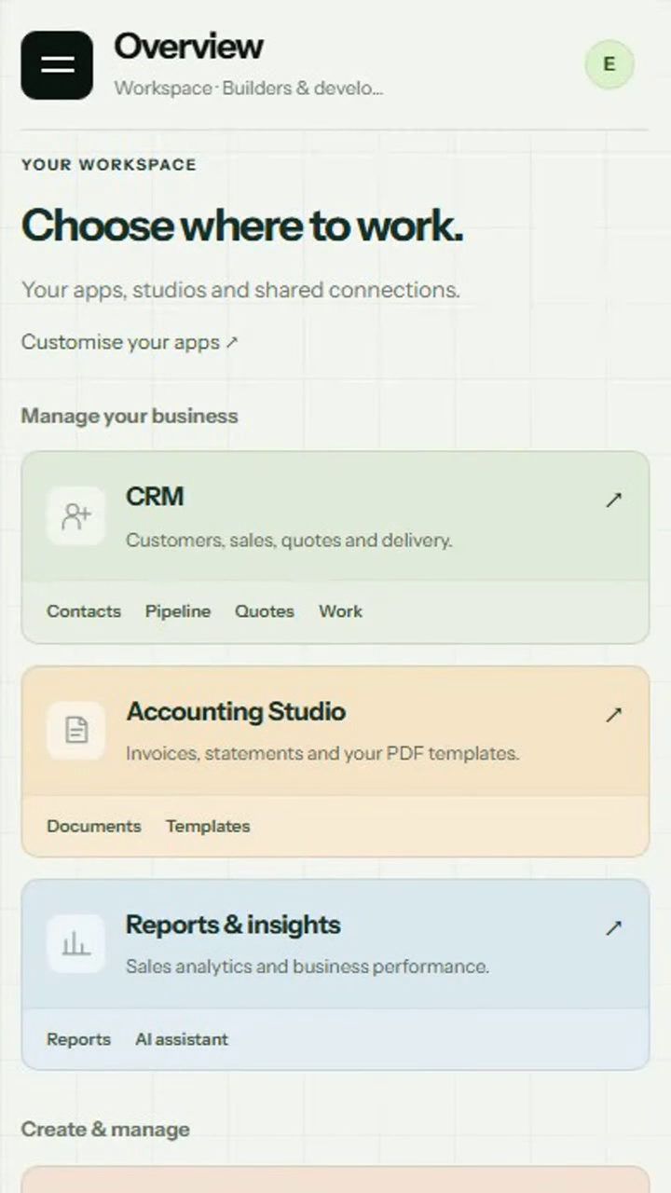Viewport: 671px width, 1193px height.
Task: Click 'Create & manage' section heading
Action: coord(105,1130)
